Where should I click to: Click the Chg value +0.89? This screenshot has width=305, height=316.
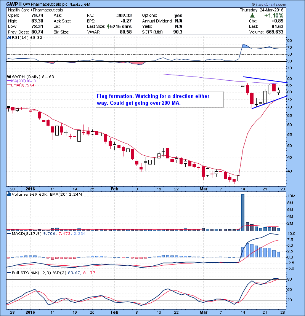coord(277,21)
